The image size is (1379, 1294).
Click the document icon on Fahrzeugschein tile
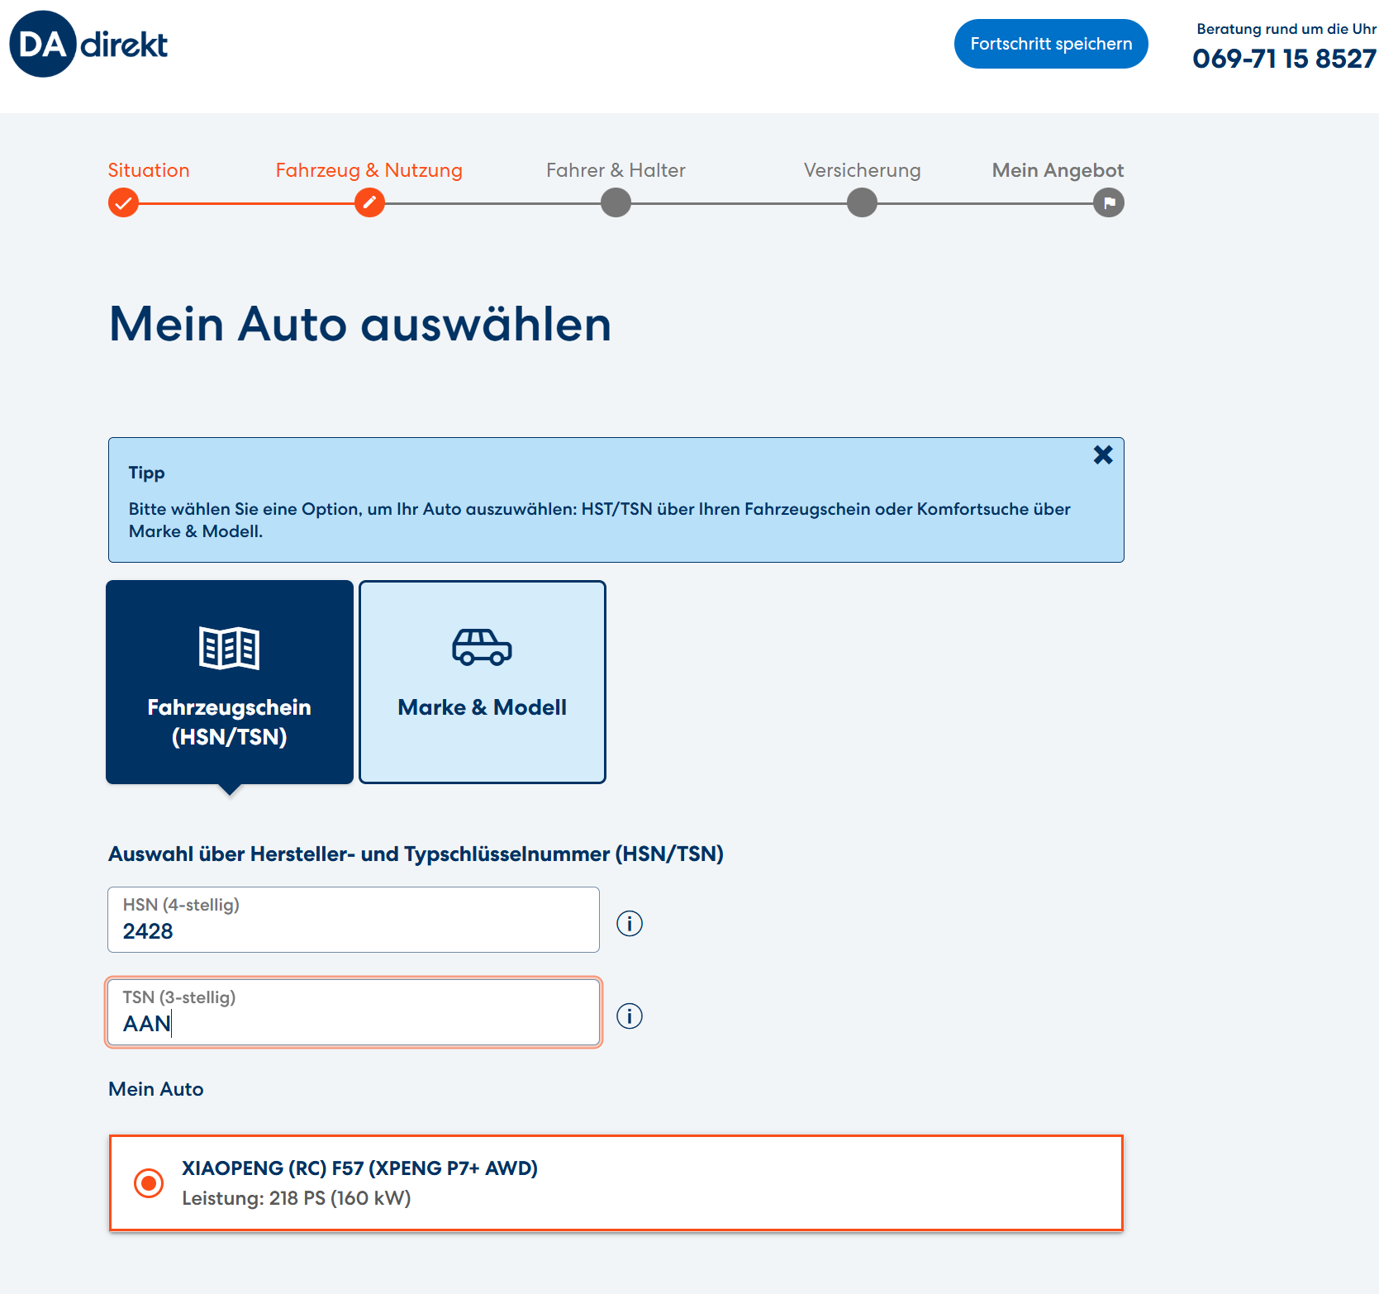(230, 648)
